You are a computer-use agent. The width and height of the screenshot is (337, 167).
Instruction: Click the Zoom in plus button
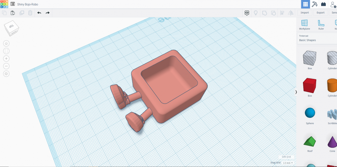(x=6, y=58)
